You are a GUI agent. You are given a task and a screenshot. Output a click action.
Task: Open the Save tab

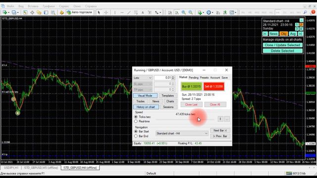click(x=224, y=78)
